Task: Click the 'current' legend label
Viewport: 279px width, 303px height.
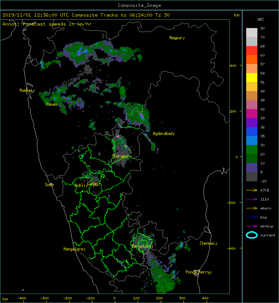Action: (x=268, y=235)
